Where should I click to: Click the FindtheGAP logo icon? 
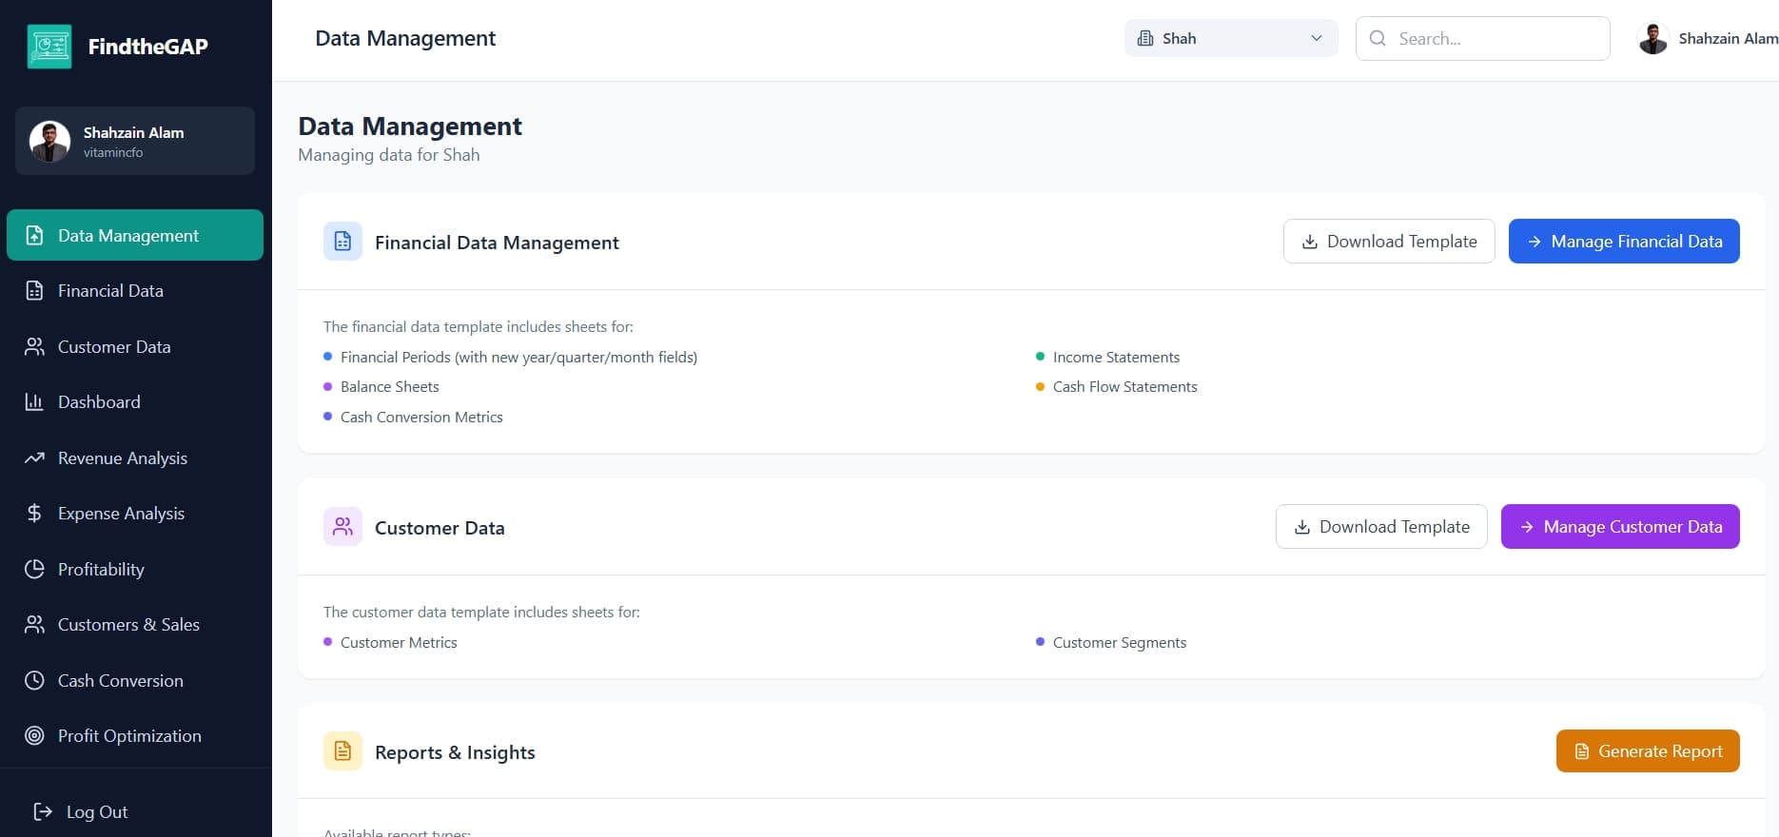49,47
